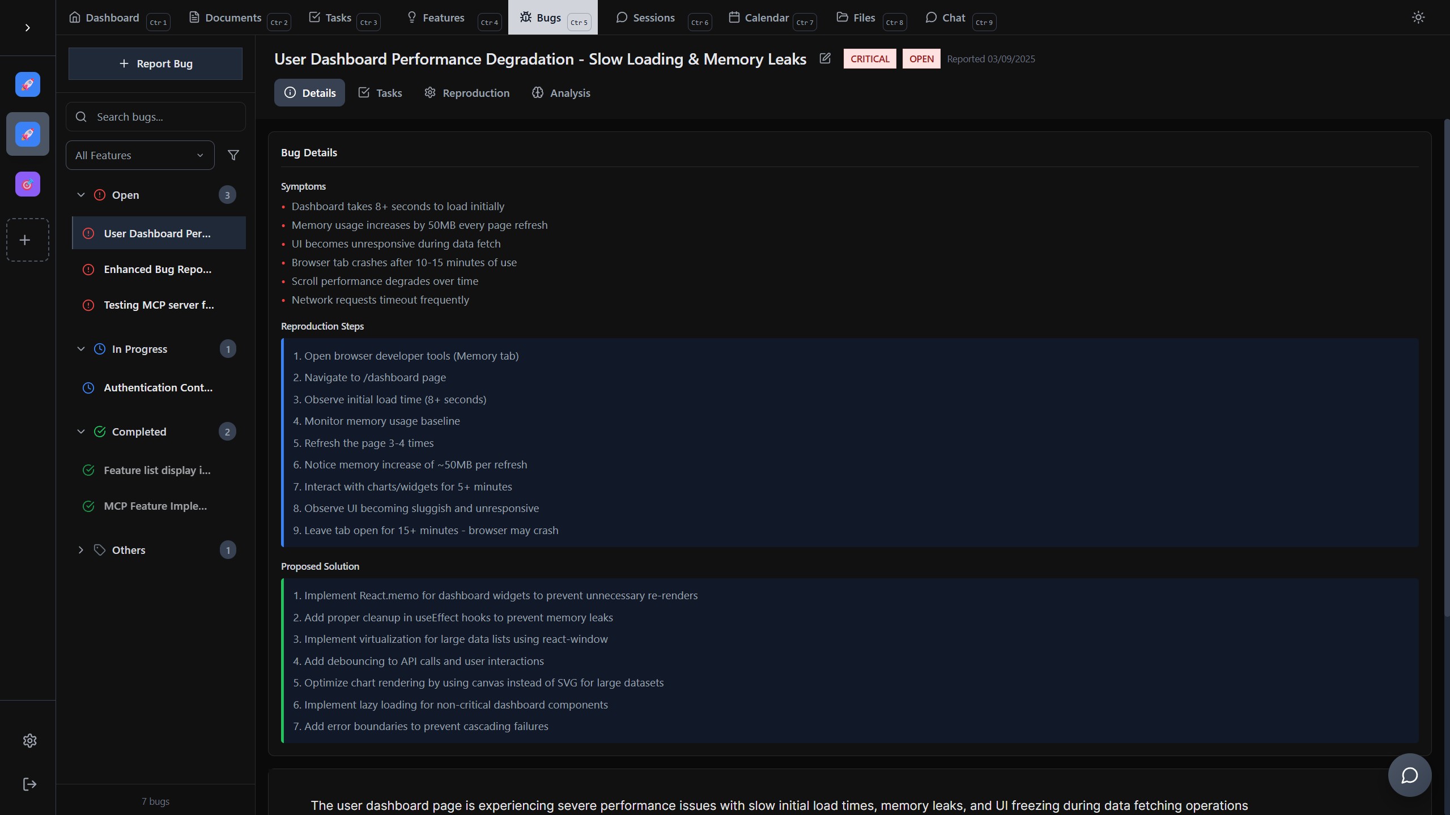The width and height of the screenshot is (1450, 815).
Task: Open settings gear in left sidebar
Action: [29, 740]
